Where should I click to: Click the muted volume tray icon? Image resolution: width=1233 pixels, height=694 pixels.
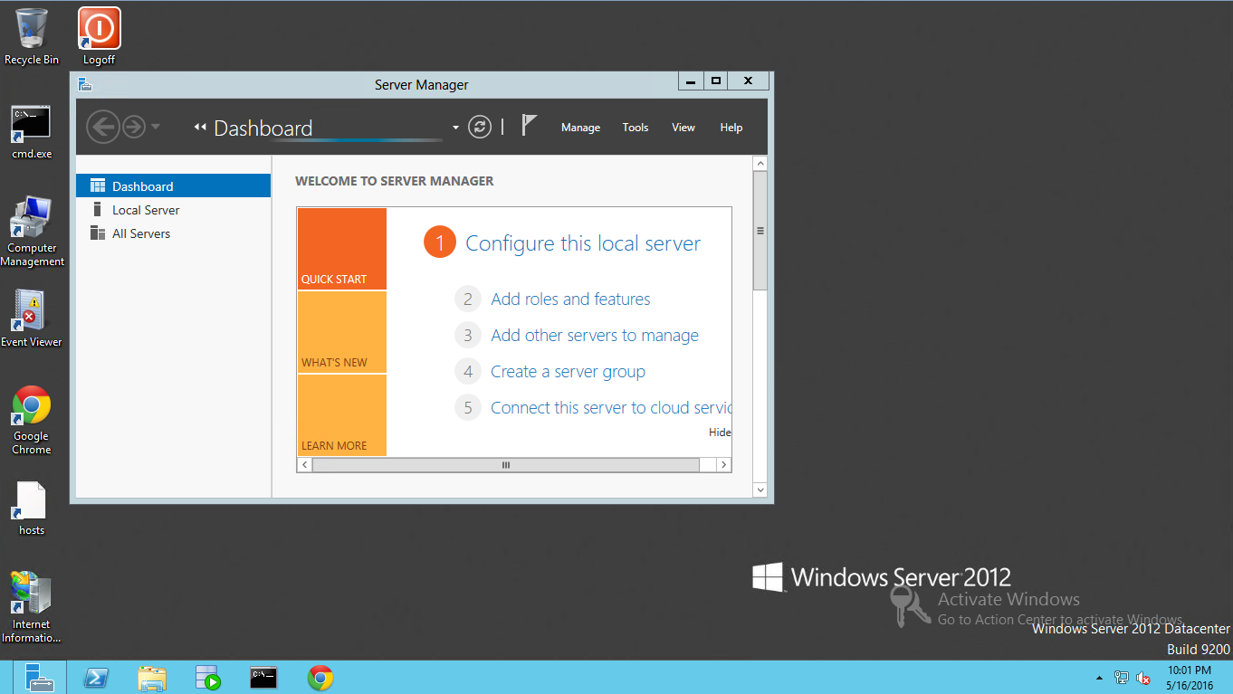pos(1143,678)
